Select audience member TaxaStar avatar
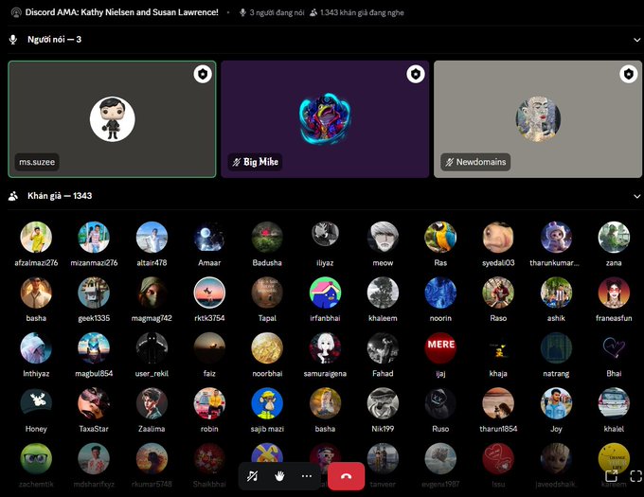 (x=94, y=403)
